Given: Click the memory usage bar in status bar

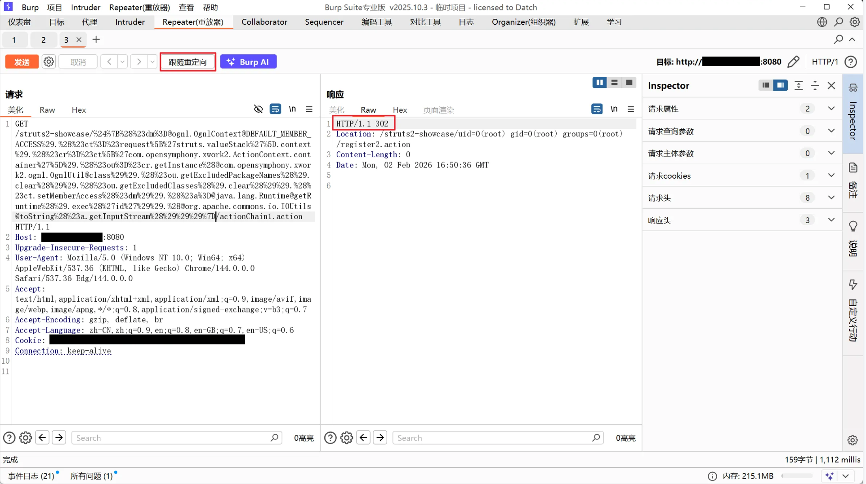Looking at the screenshot, I should click(797, 476).
